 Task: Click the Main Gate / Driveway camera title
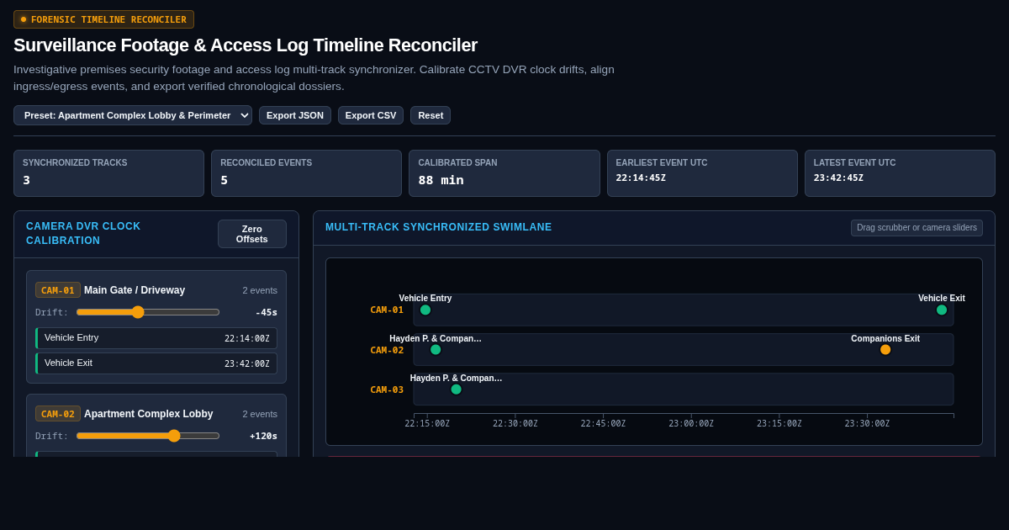tap(135, 290)
